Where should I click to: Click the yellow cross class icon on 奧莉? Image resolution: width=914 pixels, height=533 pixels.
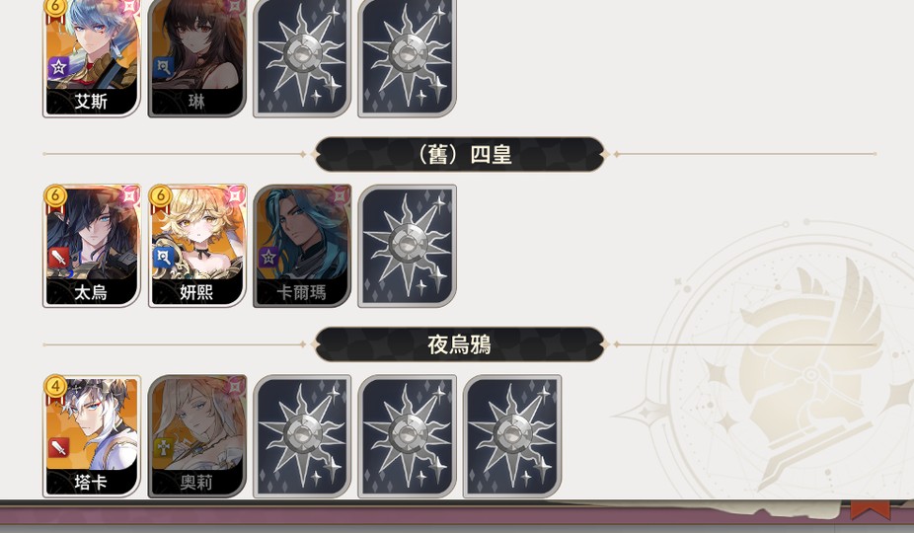[163, 447]
